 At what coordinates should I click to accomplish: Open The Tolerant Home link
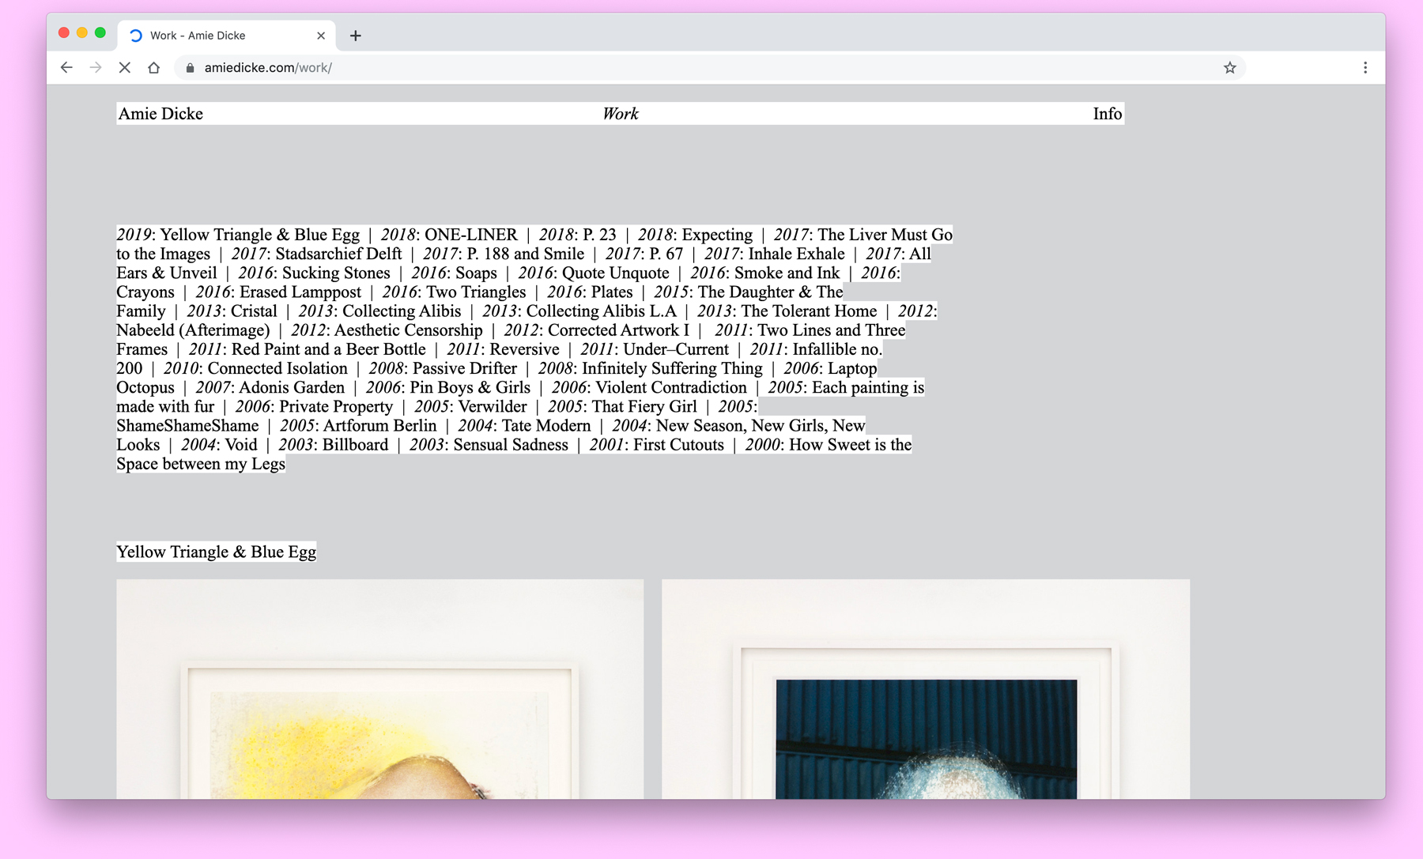coord(809,311)
